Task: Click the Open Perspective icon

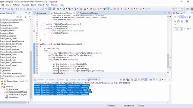Action: 188,9
